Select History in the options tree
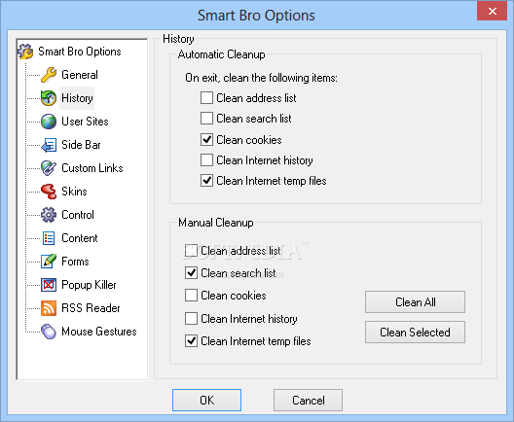This screenshot has height=422, width=514. click(77, 98)
